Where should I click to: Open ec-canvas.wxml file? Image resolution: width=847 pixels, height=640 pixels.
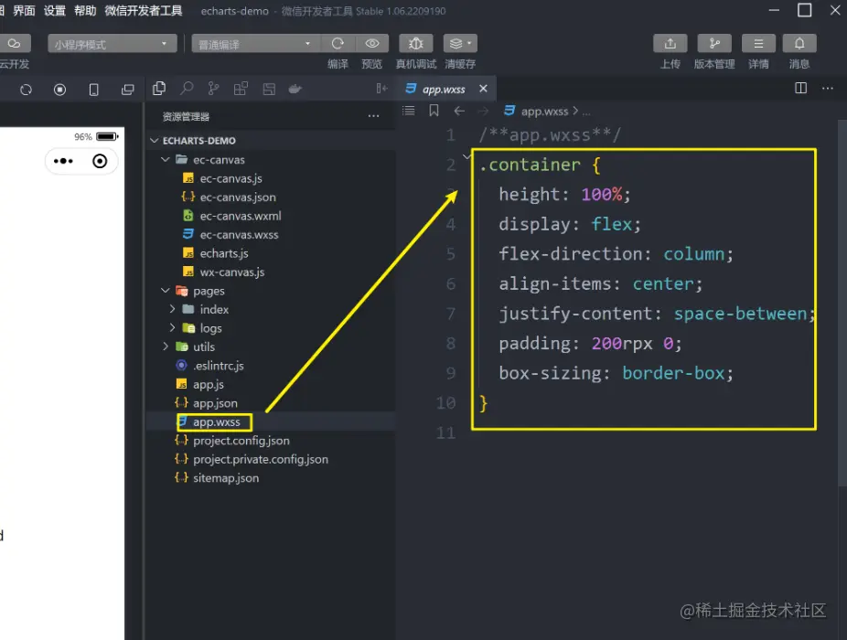[x=241, y=216]
